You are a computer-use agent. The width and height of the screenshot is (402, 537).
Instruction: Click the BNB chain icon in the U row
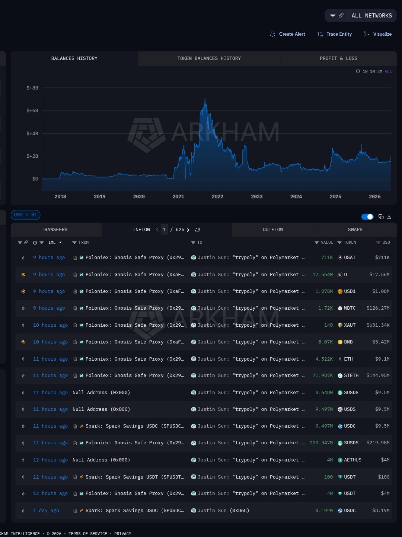[x=23, y=275]
